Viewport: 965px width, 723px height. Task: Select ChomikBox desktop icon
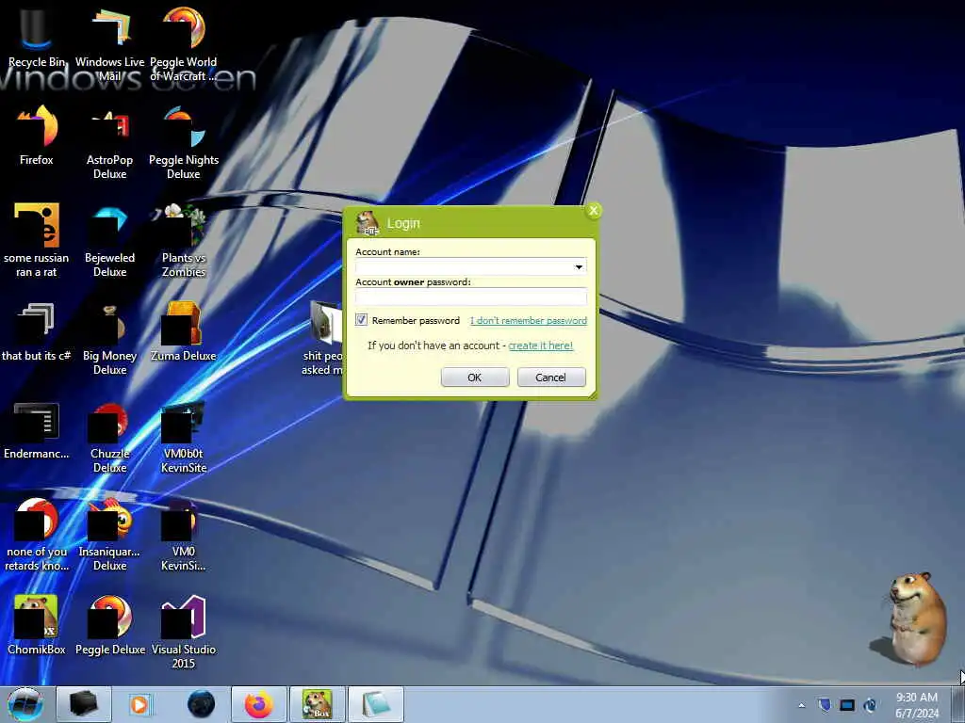(x=37, y=625)
